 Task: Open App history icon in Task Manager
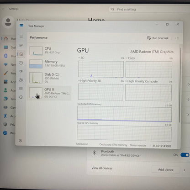tap(21, 63)
